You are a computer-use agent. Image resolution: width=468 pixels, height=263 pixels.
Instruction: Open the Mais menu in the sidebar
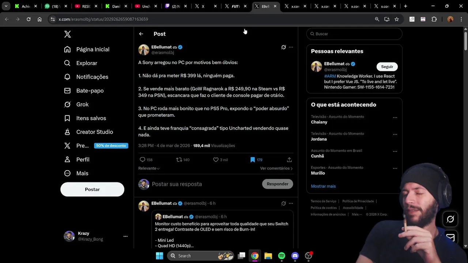pos(76,174)
